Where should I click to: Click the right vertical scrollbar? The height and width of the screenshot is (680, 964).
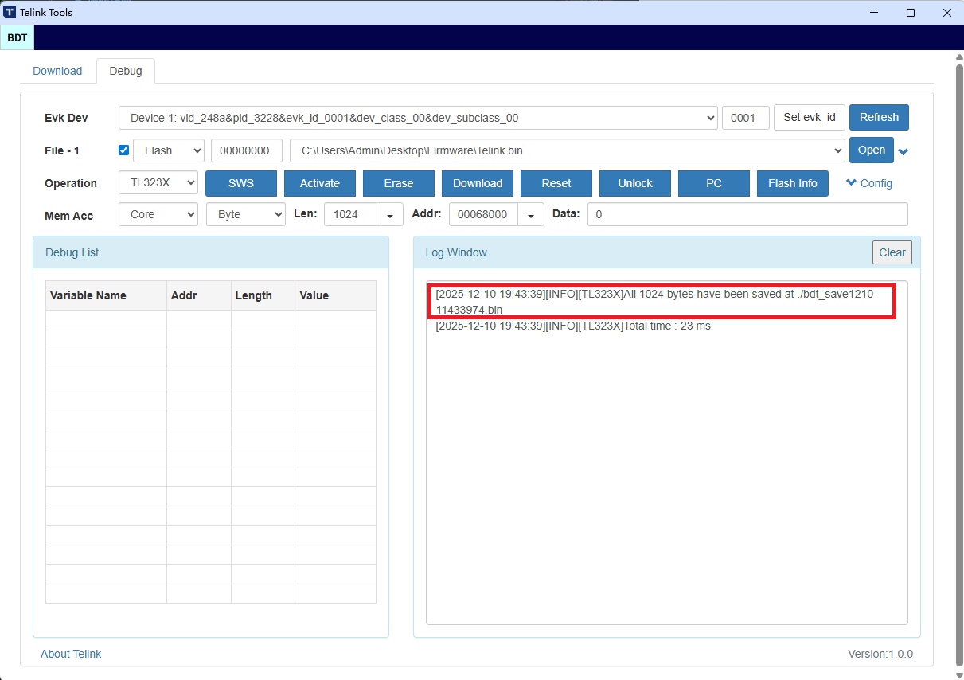click(x=958, y=358)
